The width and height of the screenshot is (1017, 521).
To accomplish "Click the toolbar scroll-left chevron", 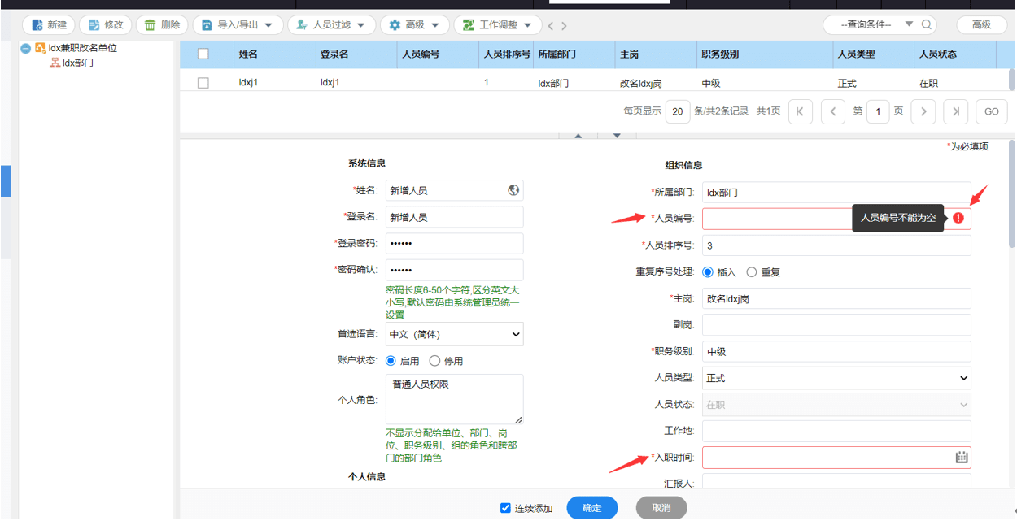I will pyautogui.click(x=551, y=26).
